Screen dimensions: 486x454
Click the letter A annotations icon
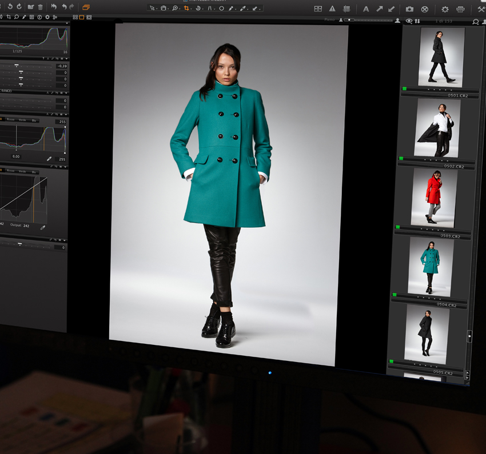point(366,9)
